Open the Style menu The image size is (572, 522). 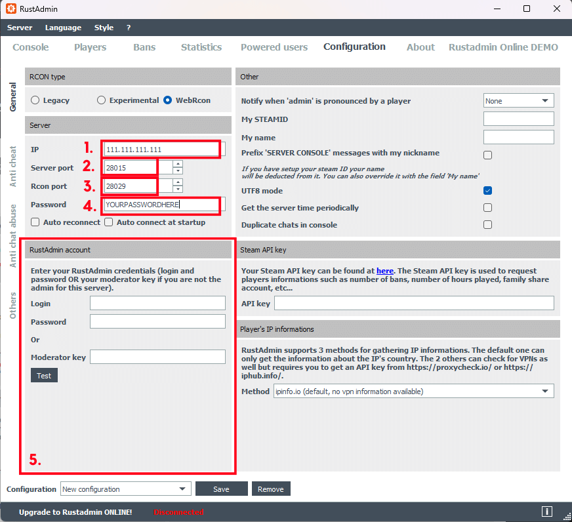coord(104,28)
